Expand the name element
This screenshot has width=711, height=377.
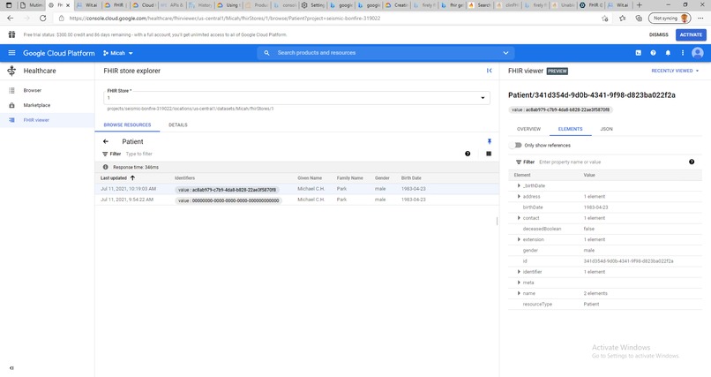[x=519, y=293]
